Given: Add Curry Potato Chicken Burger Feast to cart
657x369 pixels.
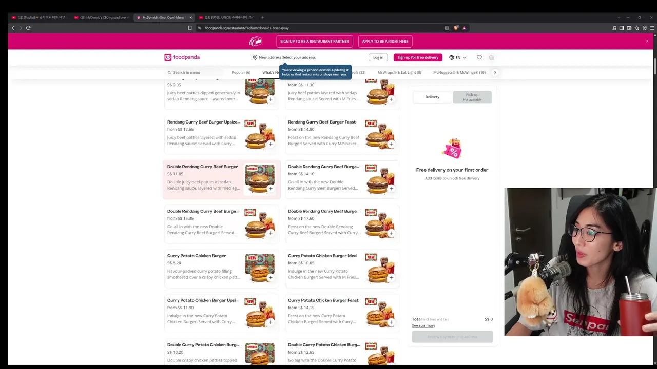Looking at the screenshot, I should pyautogui.click(x=391, y=322).
